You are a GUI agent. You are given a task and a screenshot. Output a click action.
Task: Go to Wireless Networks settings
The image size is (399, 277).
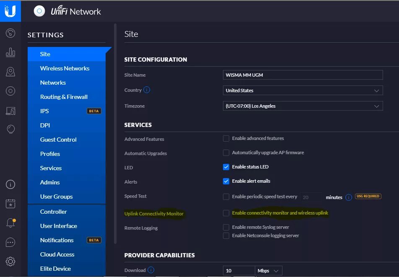point(65,68)
